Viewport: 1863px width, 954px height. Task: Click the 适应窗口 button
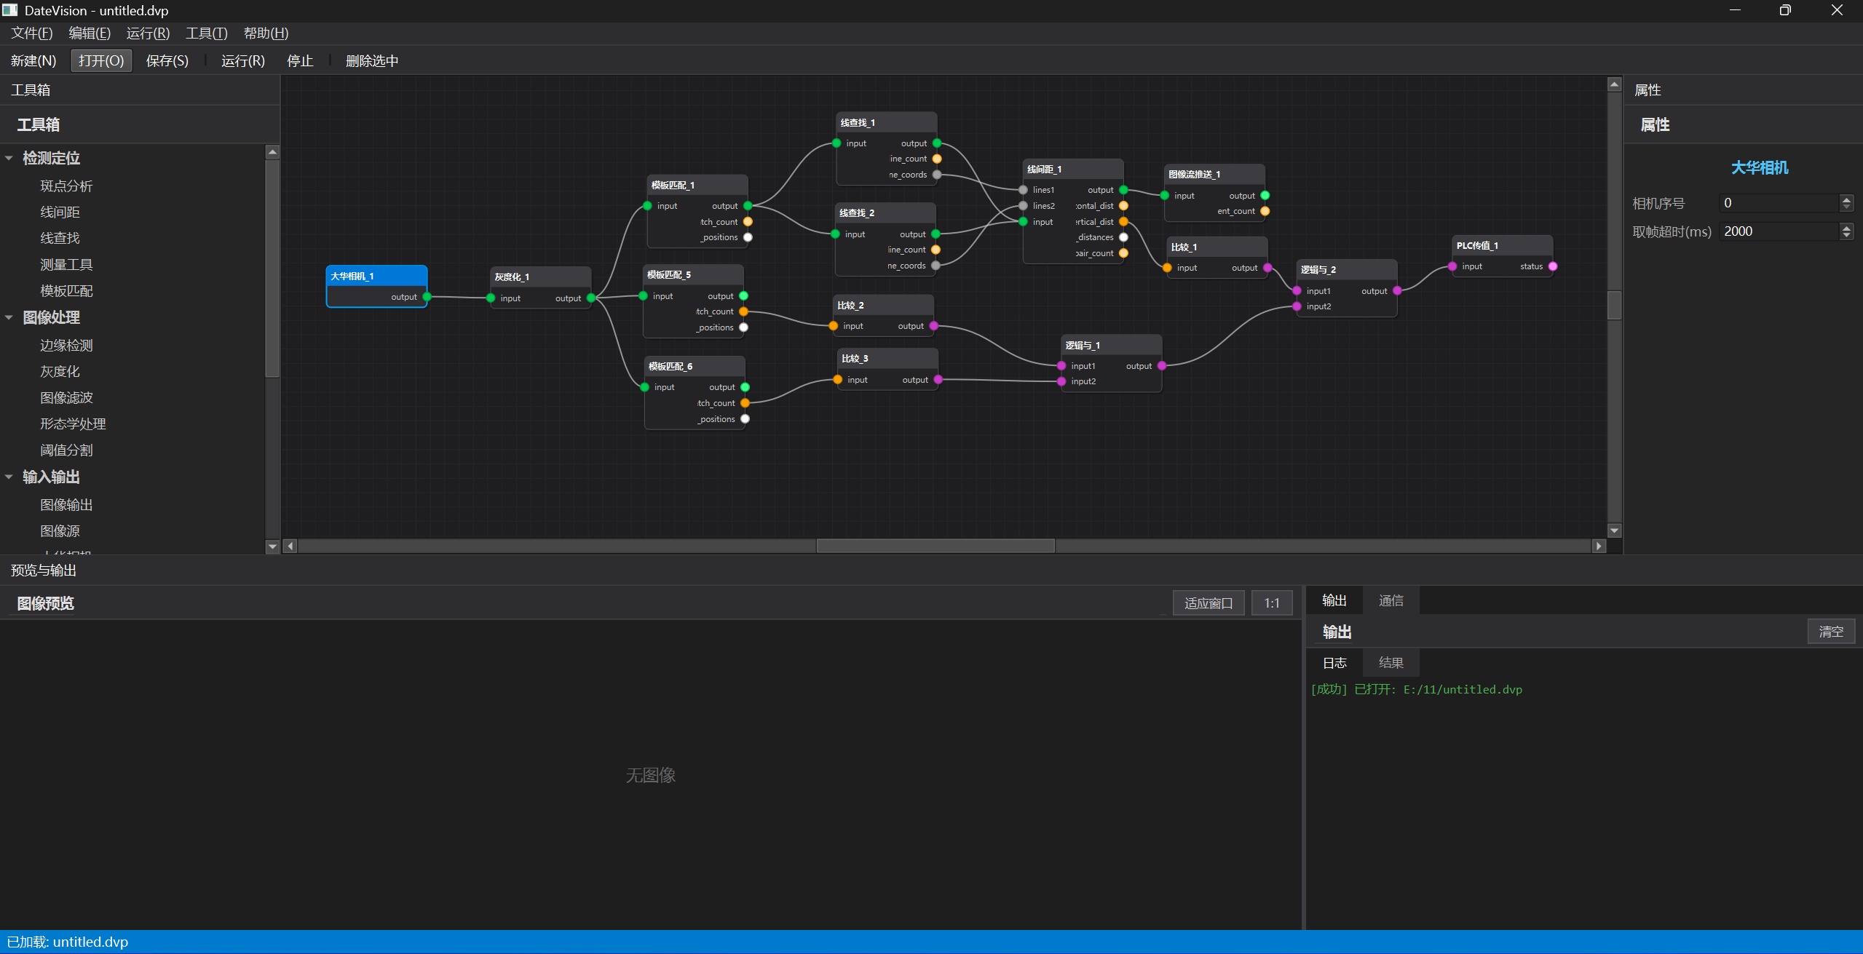pyautogui.click(x=1209, y=603)
